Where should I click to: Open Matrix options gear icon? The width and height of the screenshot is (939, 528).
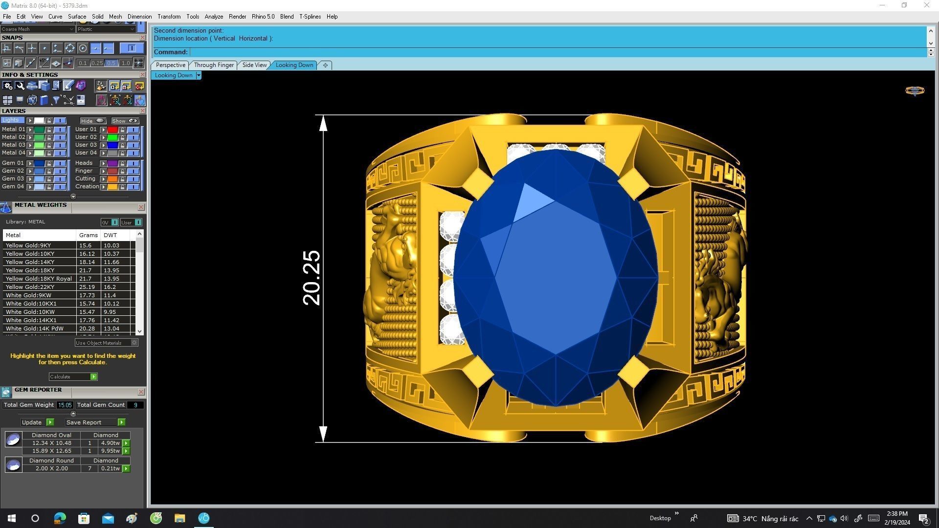7,86
